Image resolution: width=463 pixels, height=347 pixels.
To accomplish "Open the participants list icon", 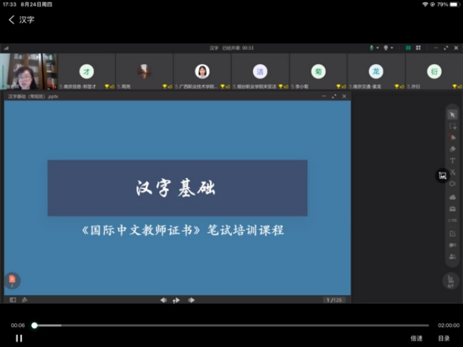I will 452,256.
